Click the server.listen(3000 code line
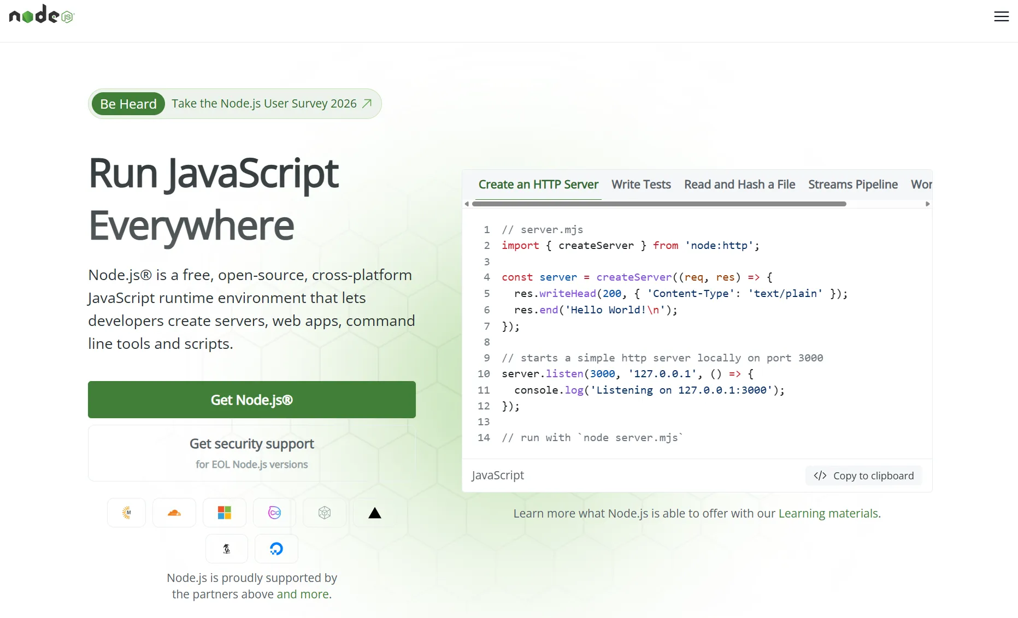Viewport: 1018px width, 618px height. (x=628, y=373)
